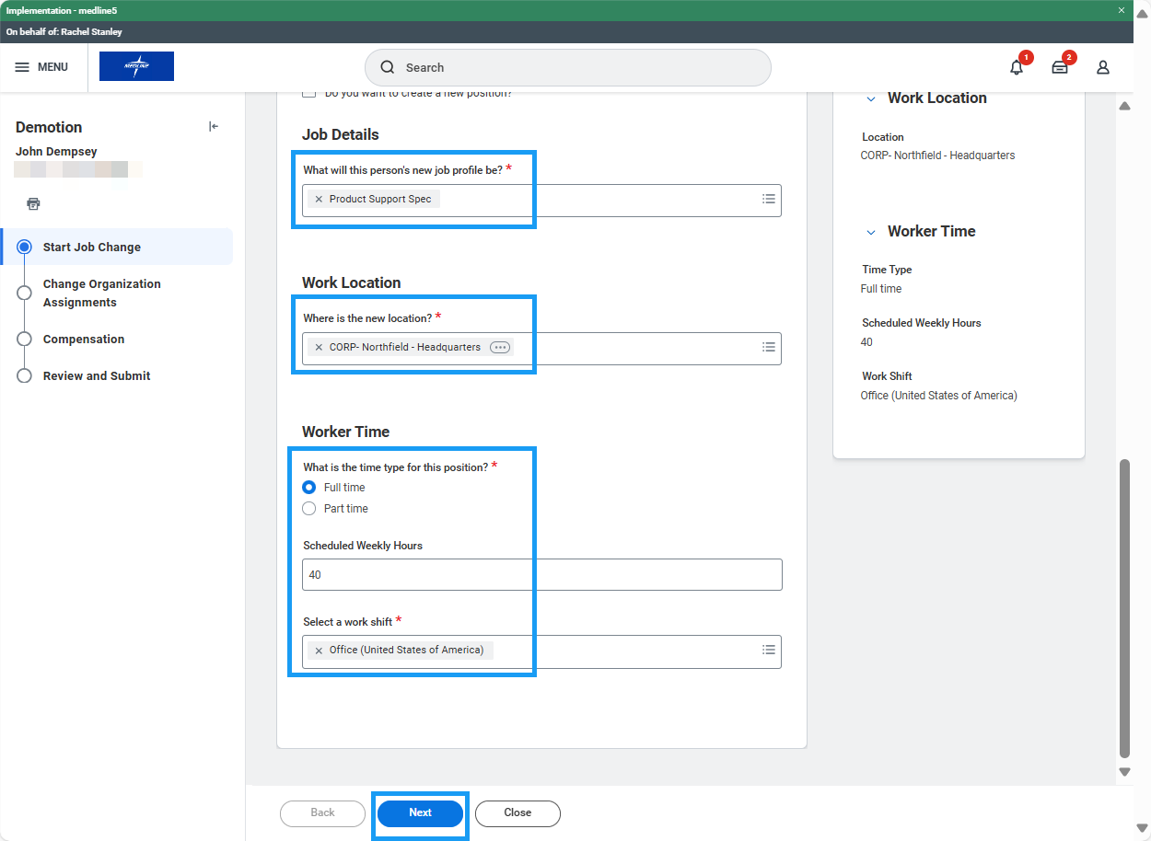Open the inbox tray icon
Screen dimensions: 1151x841
tap(1060, 67)
